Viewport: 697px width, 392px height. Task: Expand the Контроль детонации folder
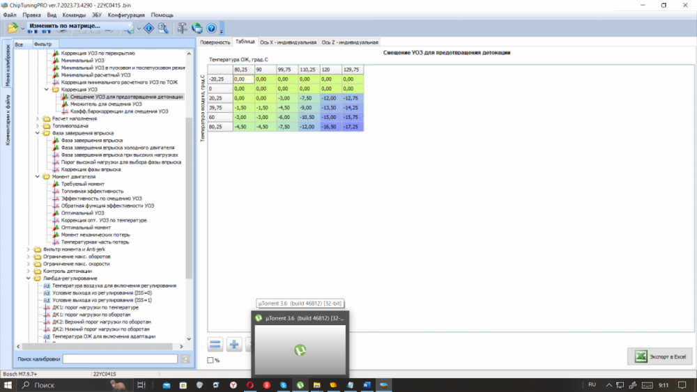(x=29, y=271)
